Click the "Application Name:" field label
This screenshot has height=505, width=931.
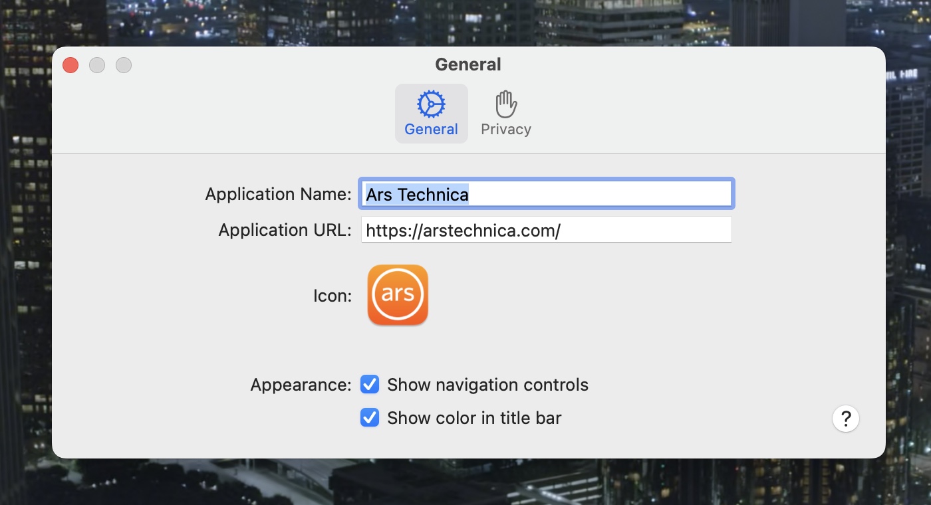coord(278,194)
